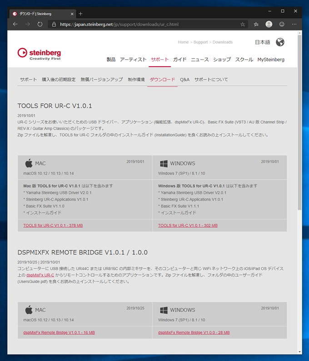The height and width of the screenshot is (361, 309).
Task: Close the Steinberg download tab
Action: [72, 14]
